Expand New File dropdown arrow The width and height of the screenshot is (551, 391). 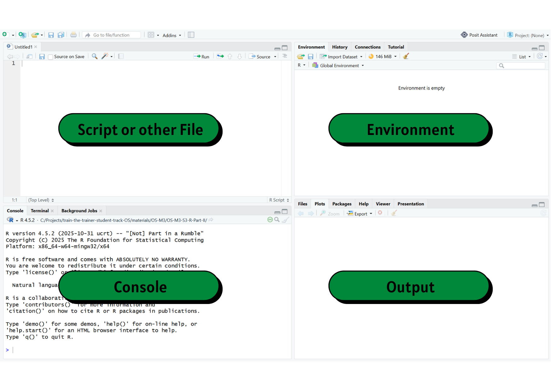point(13,35)
